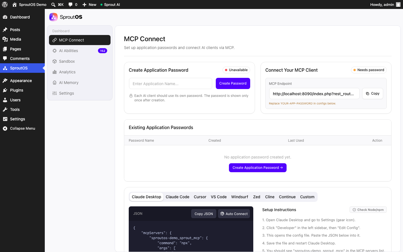Select the Claude Desktop tab

(146, 197)
